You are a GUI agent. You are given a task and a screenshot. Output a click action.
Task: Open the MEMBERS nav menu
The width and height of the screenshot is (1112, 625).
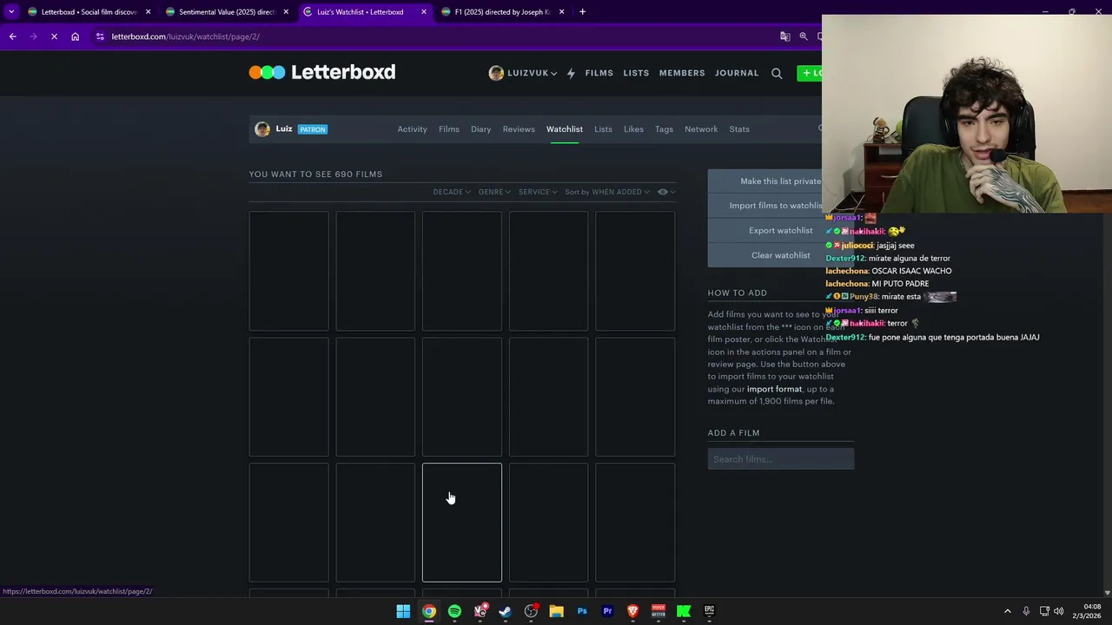pyautogui.click(x=682, y=73)
